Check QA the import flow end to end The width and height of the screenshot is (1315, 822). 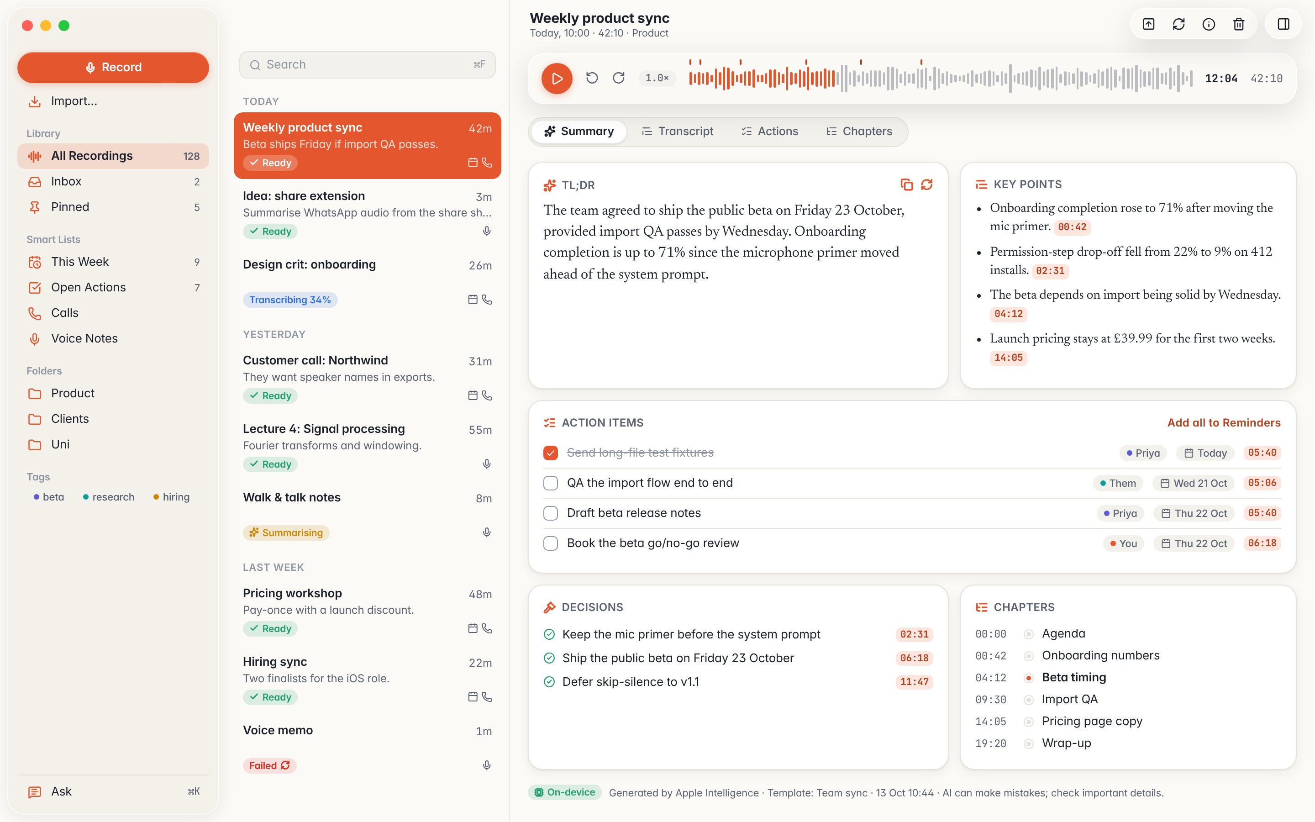551,483
